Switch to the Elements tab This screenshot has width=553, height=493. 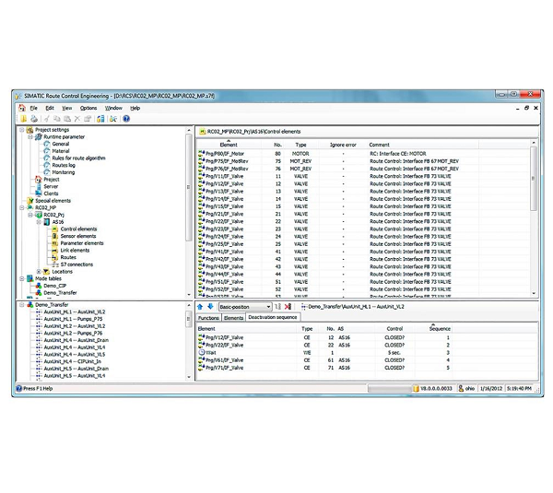click(x=233, y=318)
